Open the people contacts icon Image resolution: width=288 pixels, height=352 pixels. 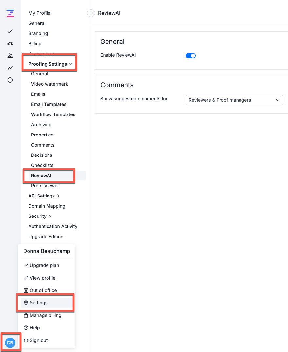[10, 56]
